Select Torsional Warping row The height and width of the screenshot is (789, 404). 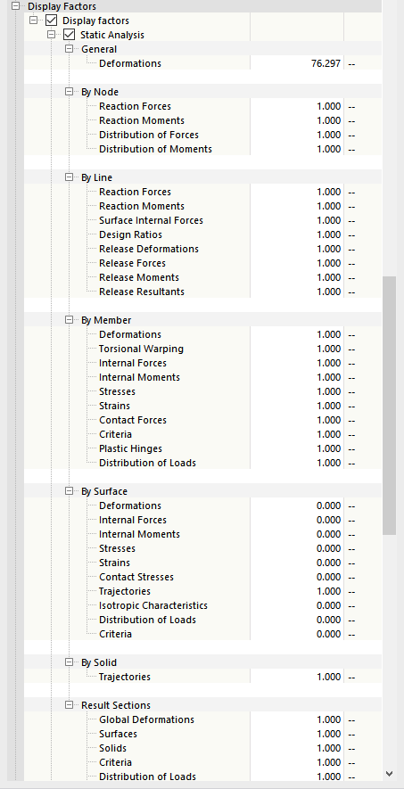203,349
